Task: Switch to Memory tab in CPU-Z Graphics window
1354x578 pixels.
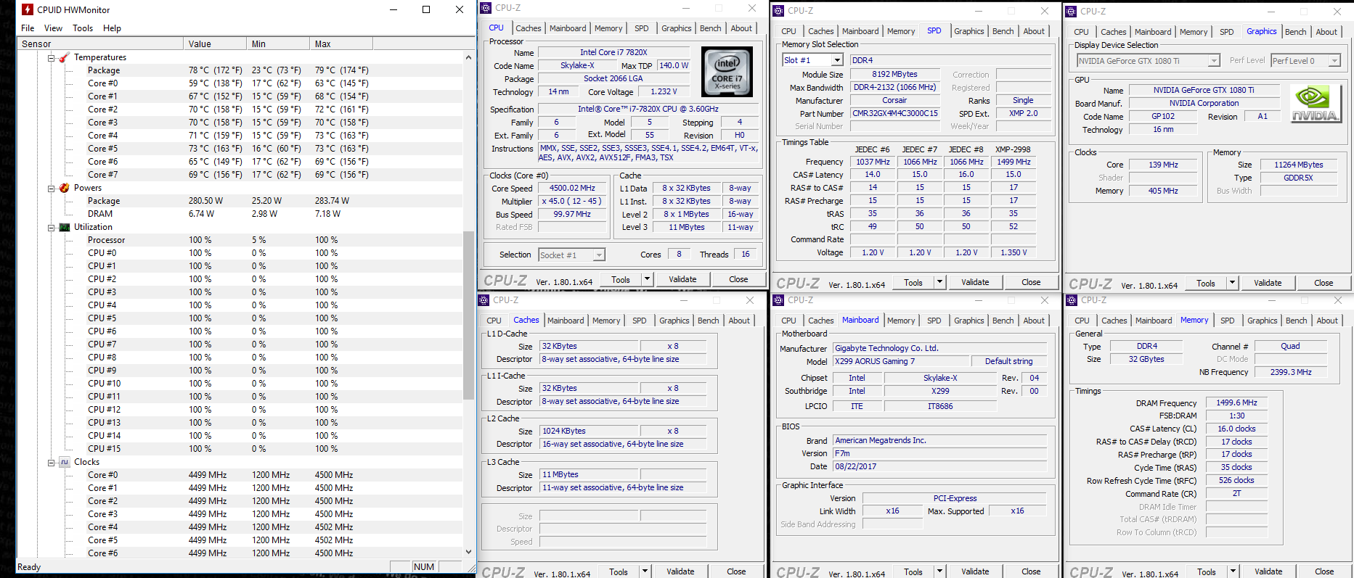Action: 1193,32
